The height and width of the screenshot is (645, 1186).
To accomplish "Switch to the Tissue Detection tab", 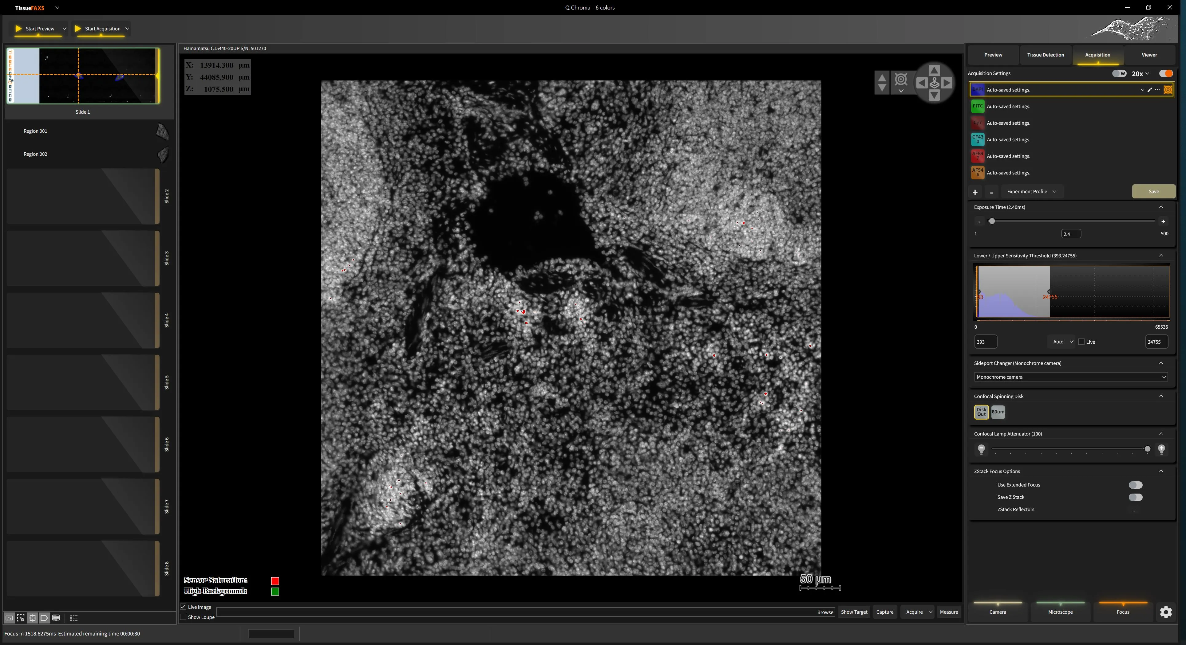I will 1045,55.
